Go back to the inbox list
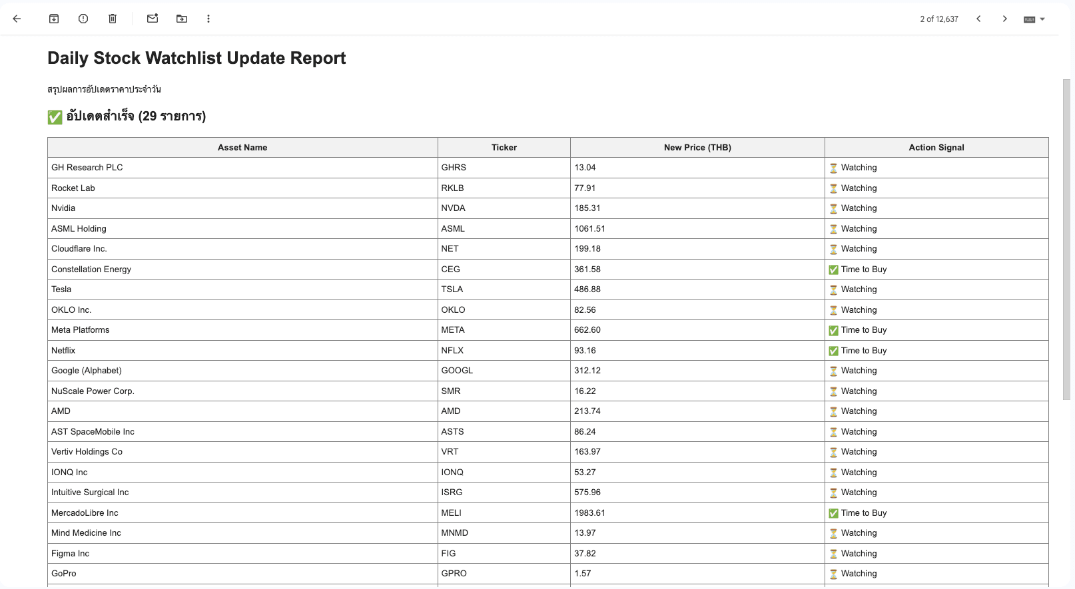Viewport: 1075px width, 589px height. [17, 19]
